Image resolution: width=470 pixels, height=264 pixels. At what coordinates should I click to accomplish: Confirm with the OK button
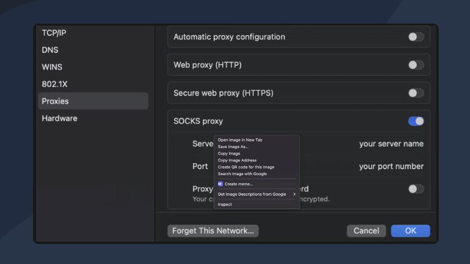[x=410, y=231]
